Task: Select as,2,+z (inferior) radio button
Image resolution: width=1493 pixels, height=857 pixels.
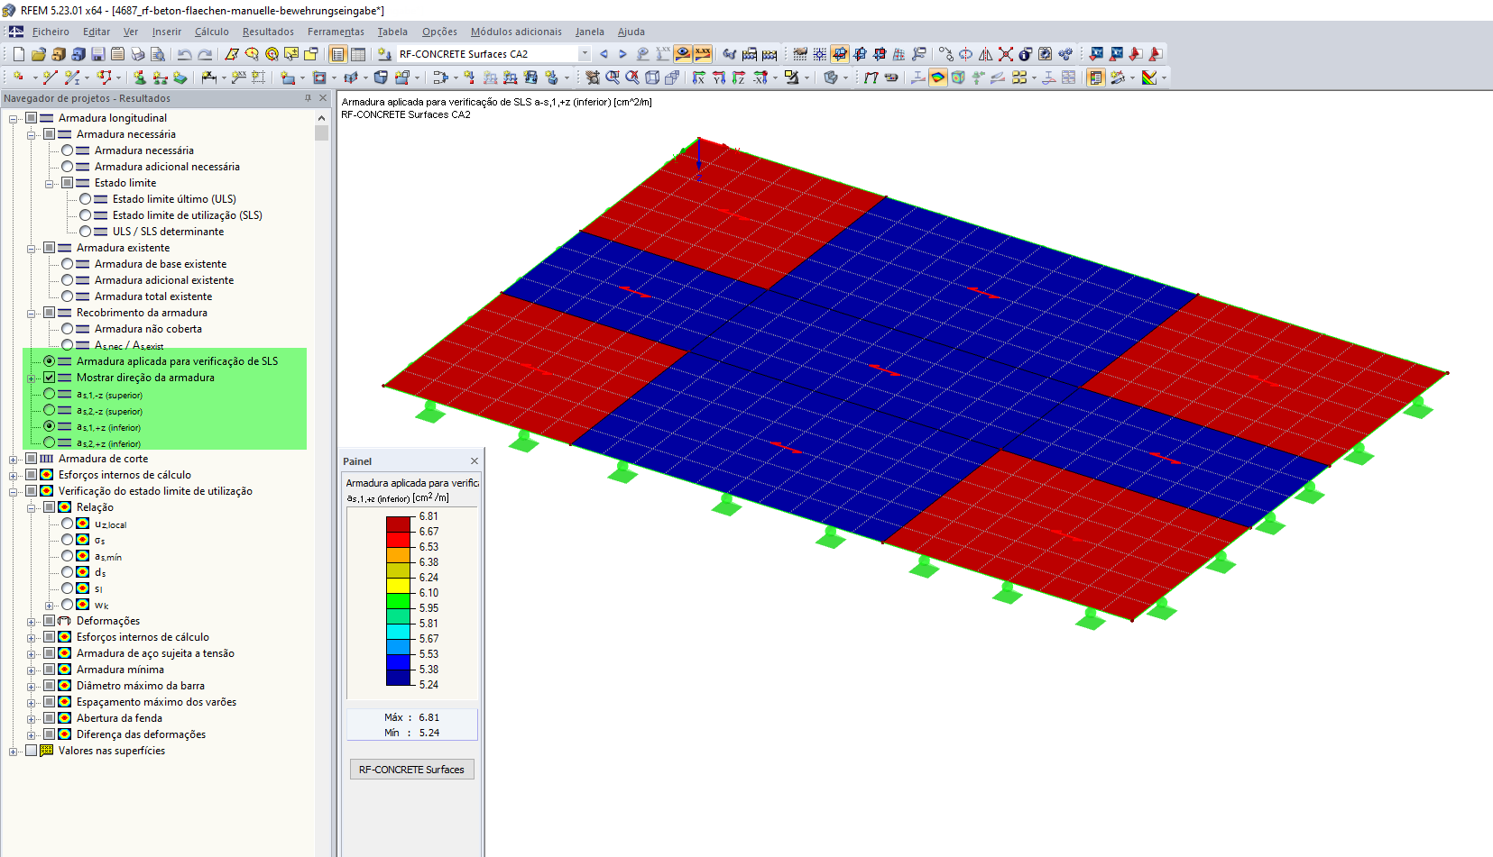Action: pos(50,442)
